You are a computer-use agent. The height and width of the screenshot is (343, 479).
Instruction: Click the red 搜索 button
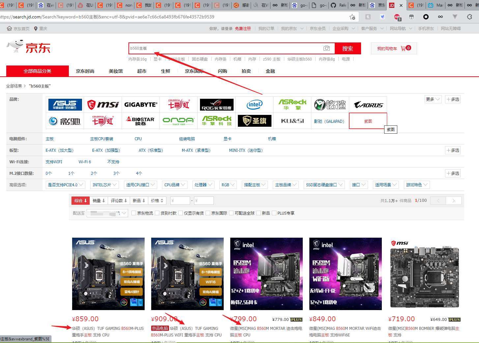tap(348, 48)
